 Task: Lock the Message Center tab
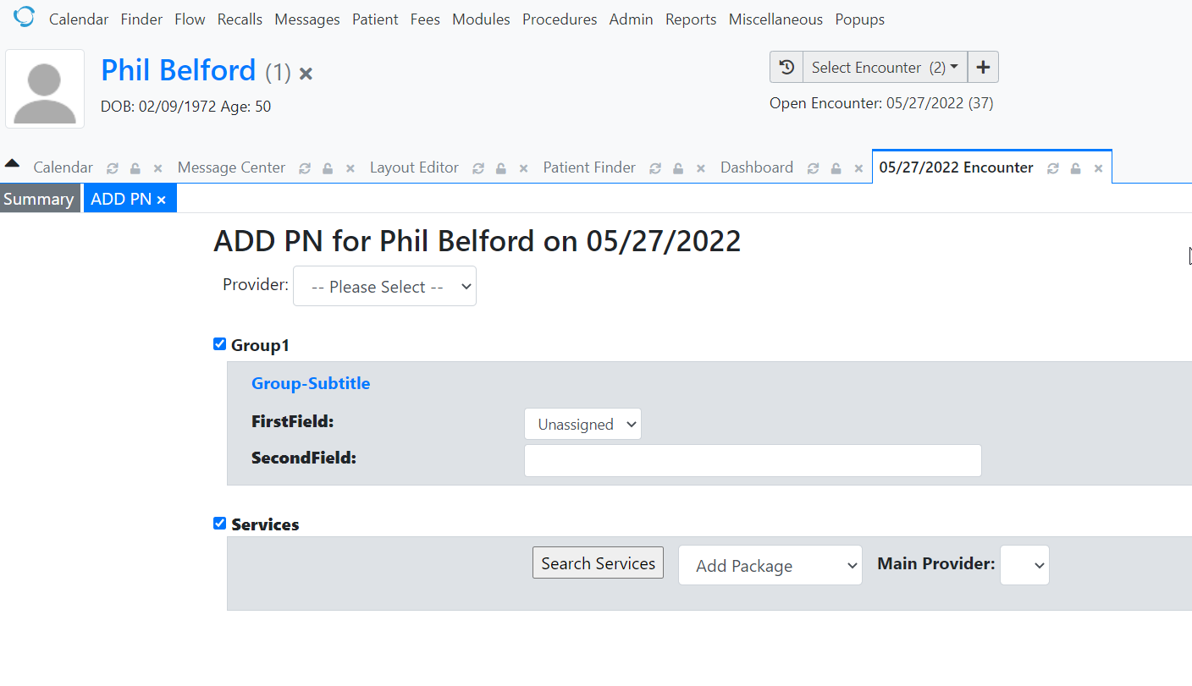click(x=327, y=167)
